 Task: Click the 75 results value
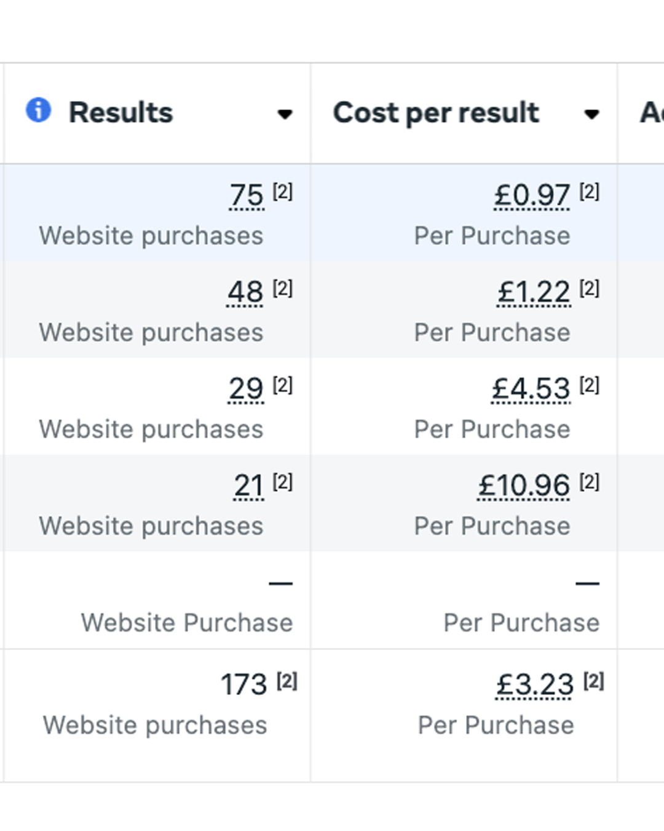tap(247, 196)
